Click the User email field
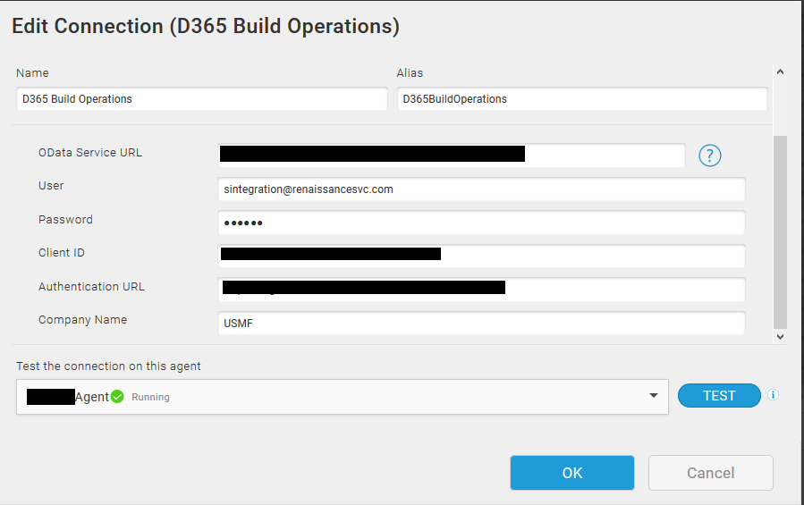 481,189
